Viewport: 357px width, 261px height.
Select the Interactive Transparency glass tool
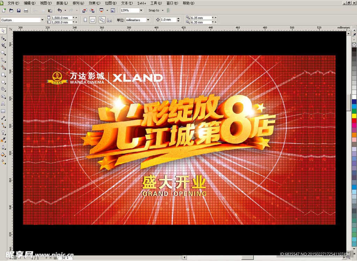pyautogui.click(x=3, y=133)
